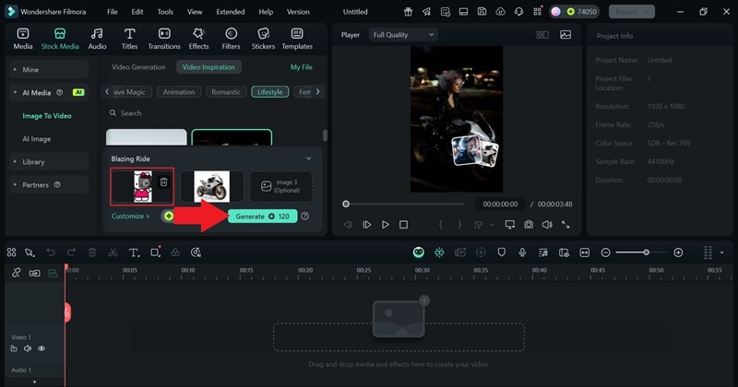This screenshot has height=387, width=738.
Task: Delete the first uploaded image with trash icon
Action: 163,182
